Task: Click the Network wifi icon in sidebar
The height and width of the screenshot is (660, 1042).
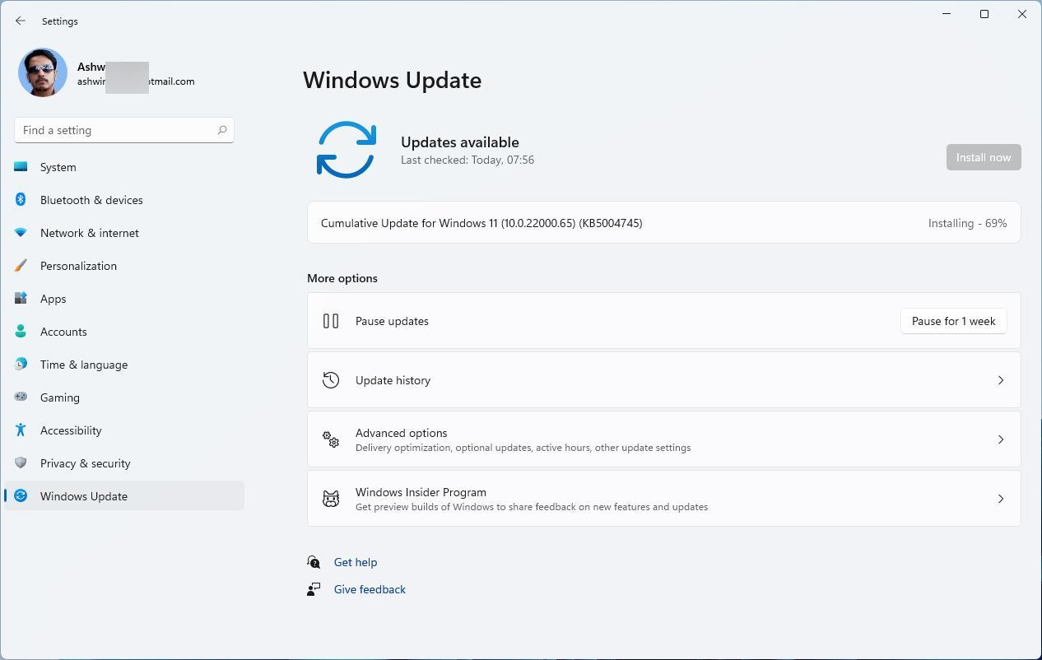Action: [x=21, y=233]
